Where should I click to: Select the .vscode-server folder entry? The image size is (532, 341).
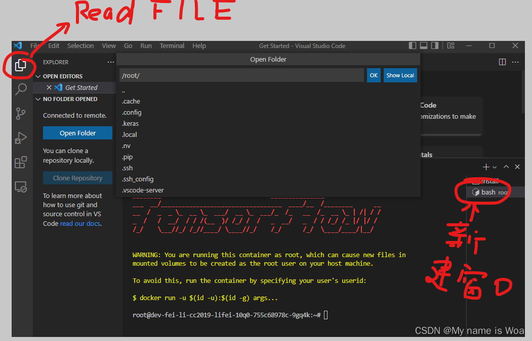click(268, 190)
